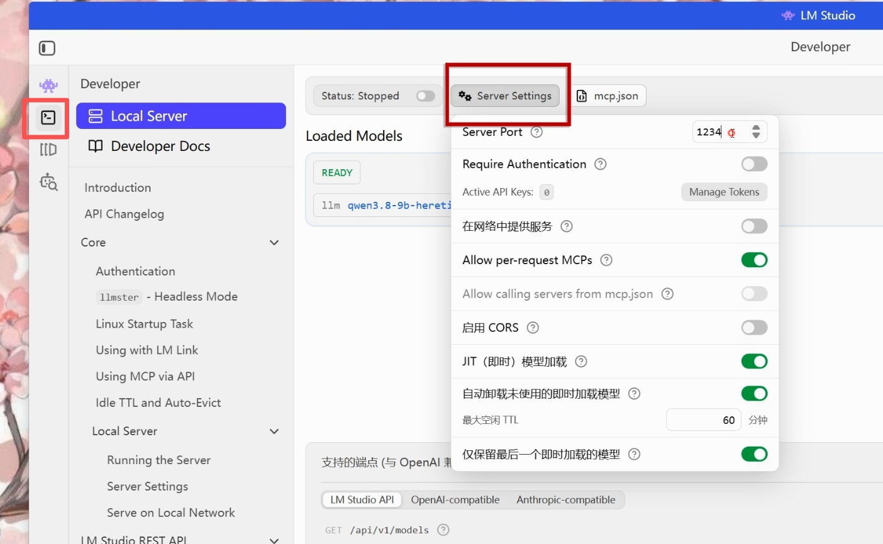Collapse the Core docs section
Screen dimensions: 883x544
274,243
